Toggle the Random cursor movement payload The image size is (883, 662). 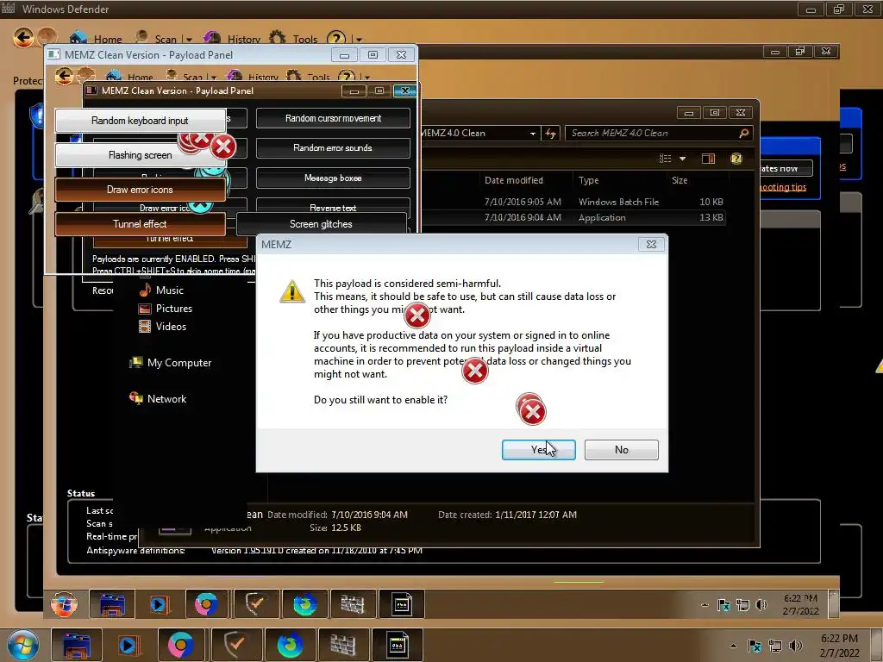click(x=333, y=118)
